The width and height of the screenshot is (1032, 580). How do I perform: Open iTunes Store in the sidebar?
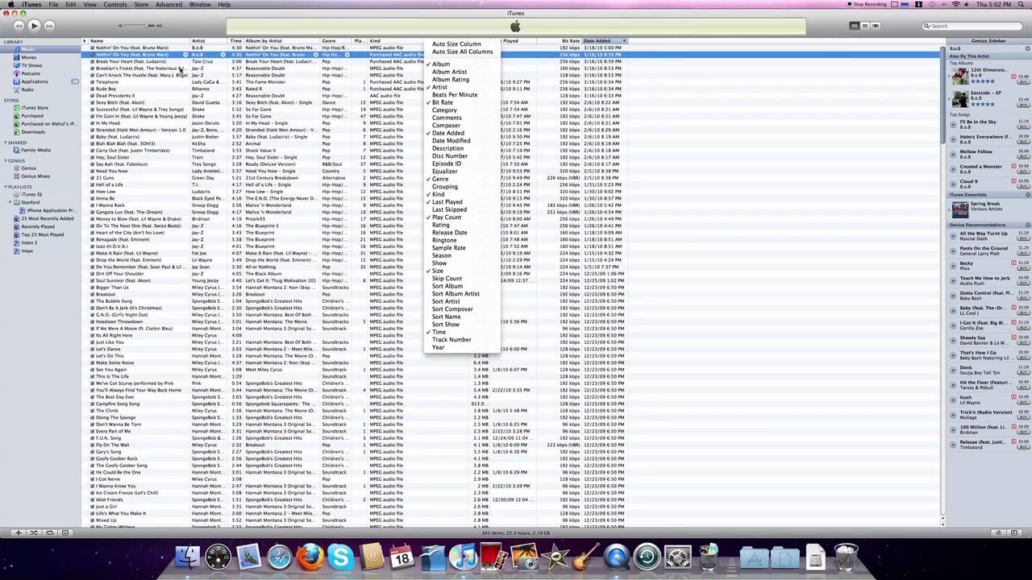click(x=35, y=108)
